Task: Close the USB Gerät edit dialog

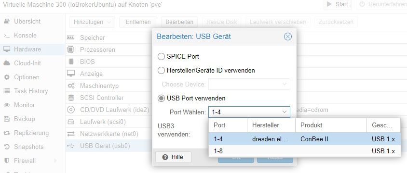Action: (287, 37)
